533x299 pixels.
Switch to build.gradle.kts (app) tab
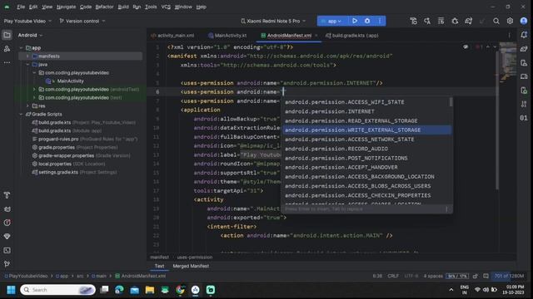(351, 35)
